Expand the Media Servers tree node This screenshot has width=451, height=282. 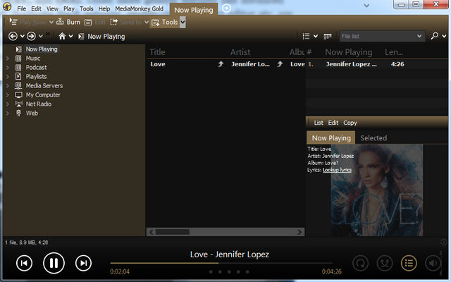(8, 86)
